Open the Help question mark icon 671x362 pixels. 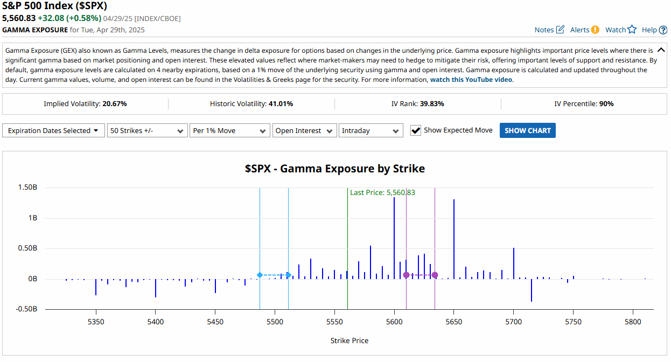click(663, 30)
